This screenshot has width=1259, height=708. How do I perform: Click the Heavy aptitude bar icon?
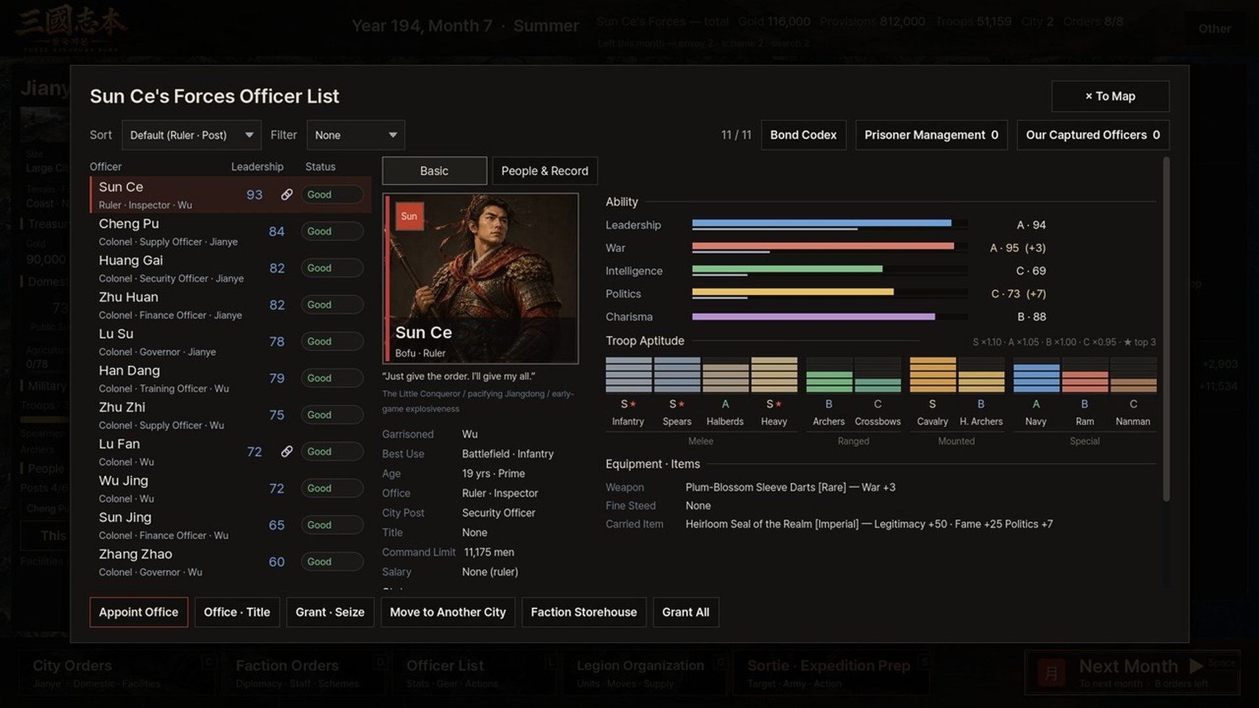click(x=774, y=374)
